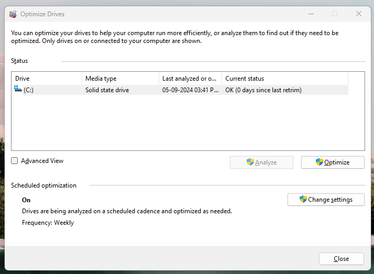
Task: Click the Optimize Drives app icon in title bar
Action: [x=13, y=14]
